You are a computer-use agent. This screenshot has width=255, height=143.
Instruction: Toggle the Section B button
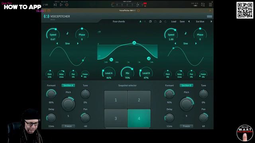(186, 85)
